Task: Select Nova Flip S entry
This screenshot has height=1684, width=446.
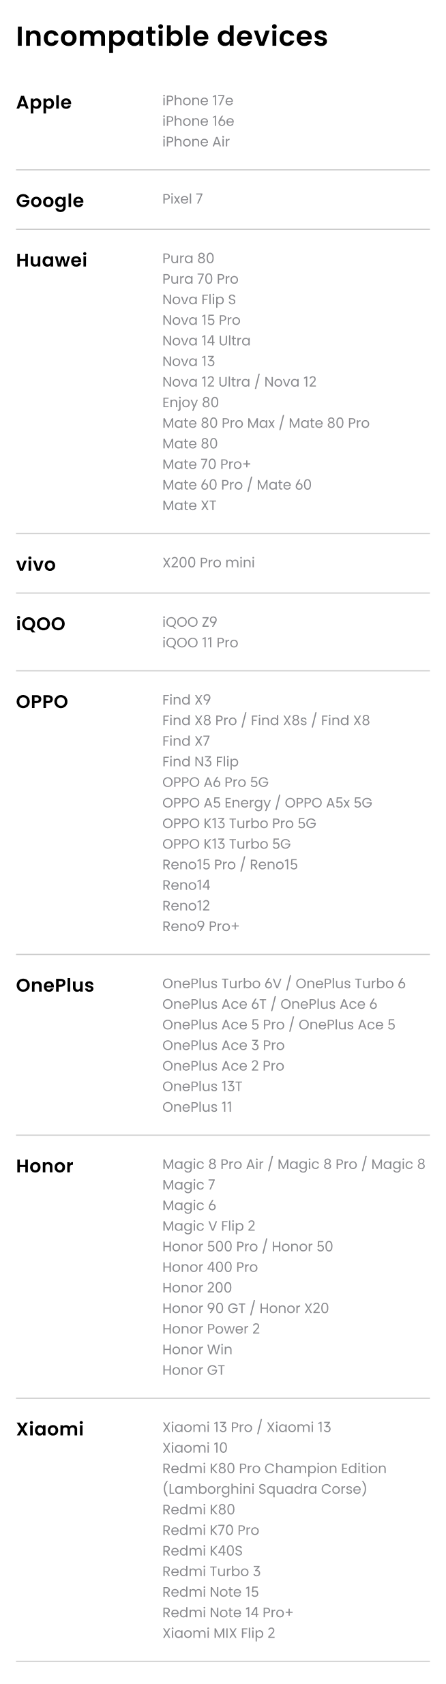Action: pos(199,299)
